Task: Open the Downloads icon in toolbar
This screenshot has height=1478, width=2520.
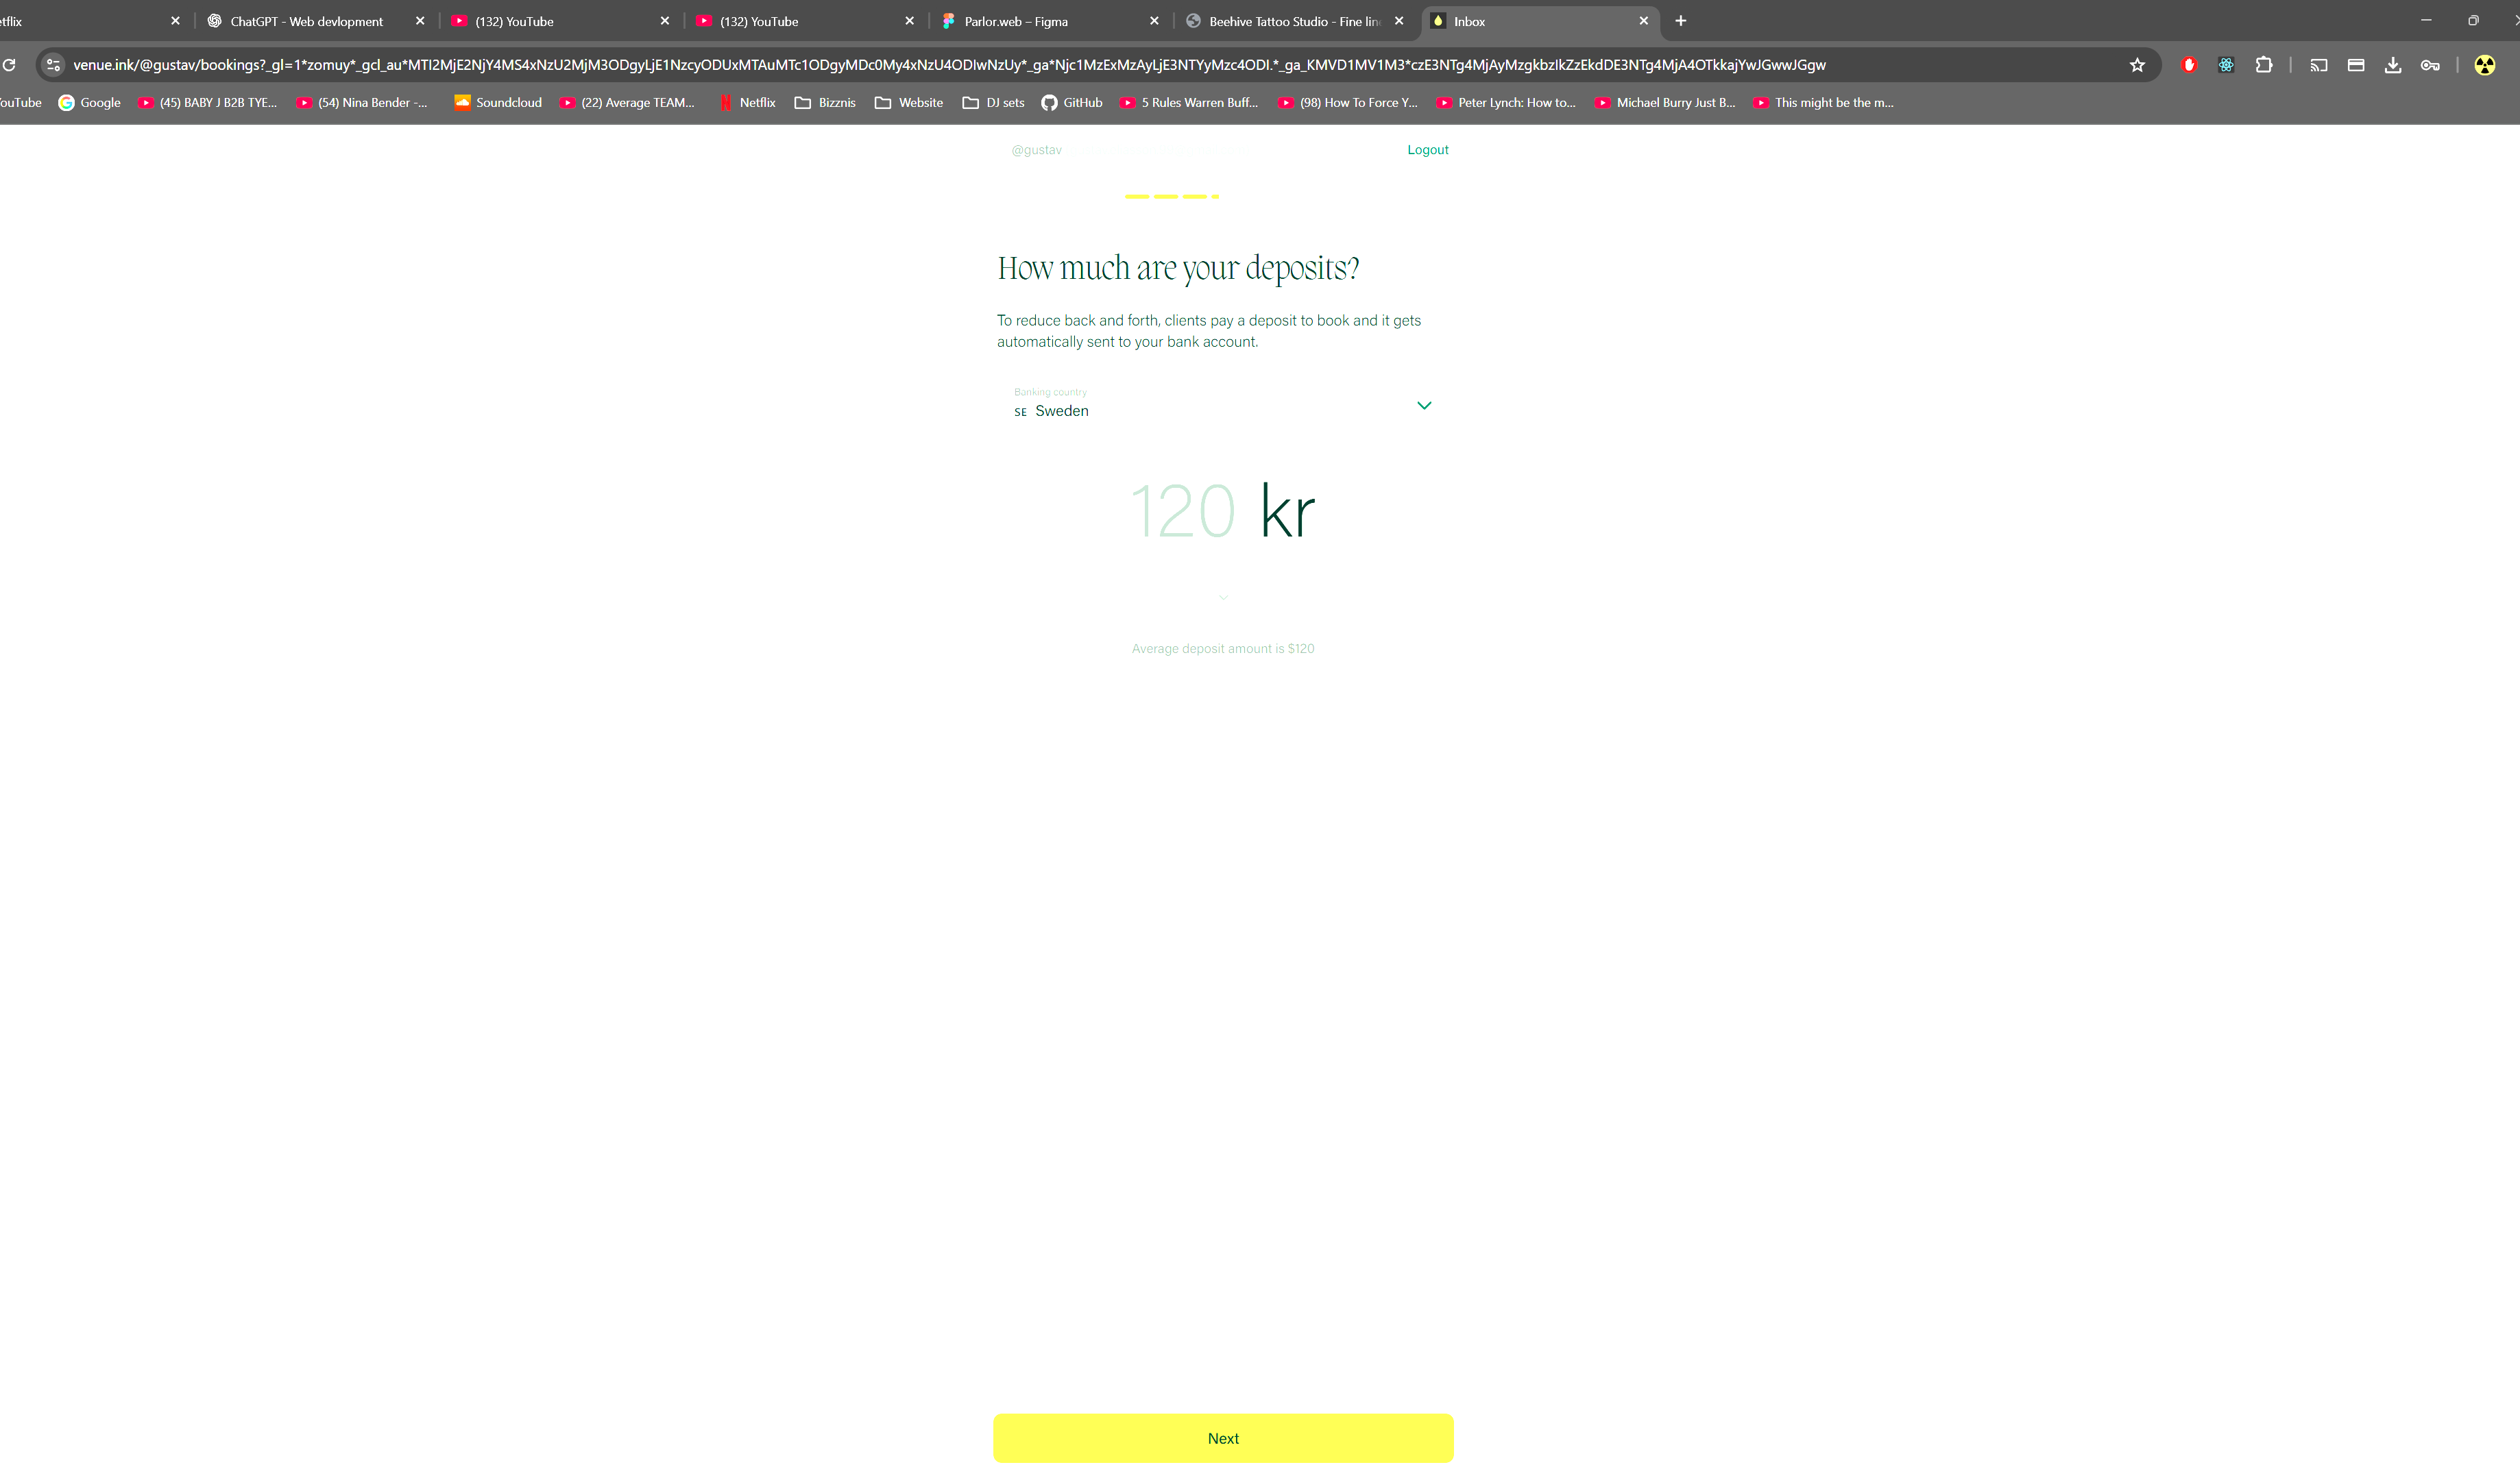Action: click(2393, 65)
